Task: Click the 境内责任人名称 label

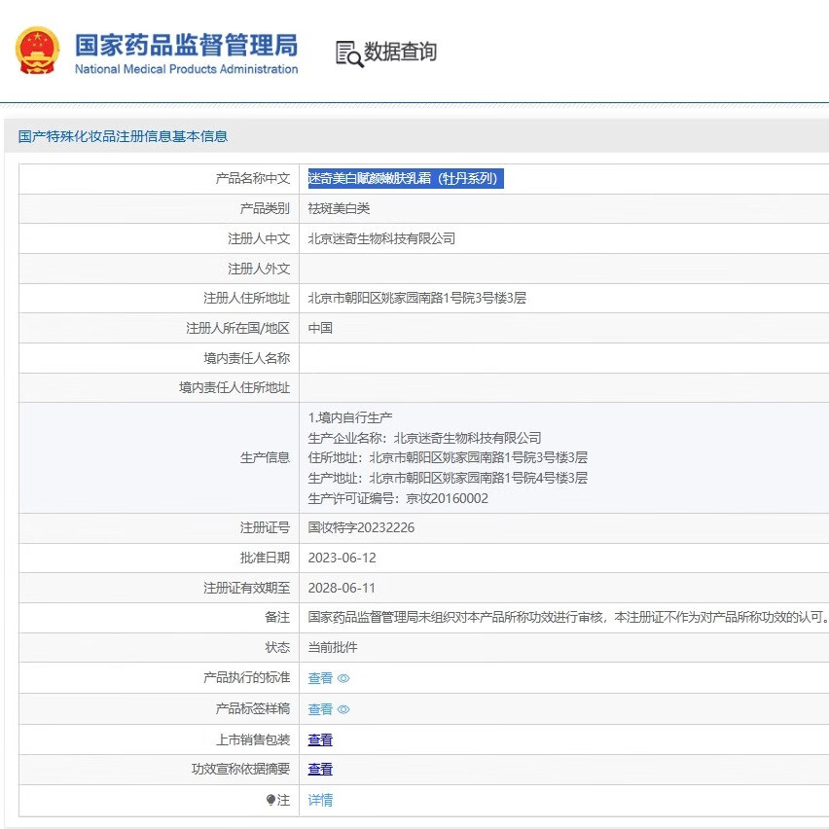Action: (x=247, y=358)
